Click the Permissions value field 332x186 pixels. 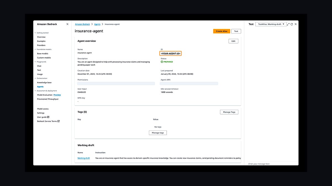116,83
